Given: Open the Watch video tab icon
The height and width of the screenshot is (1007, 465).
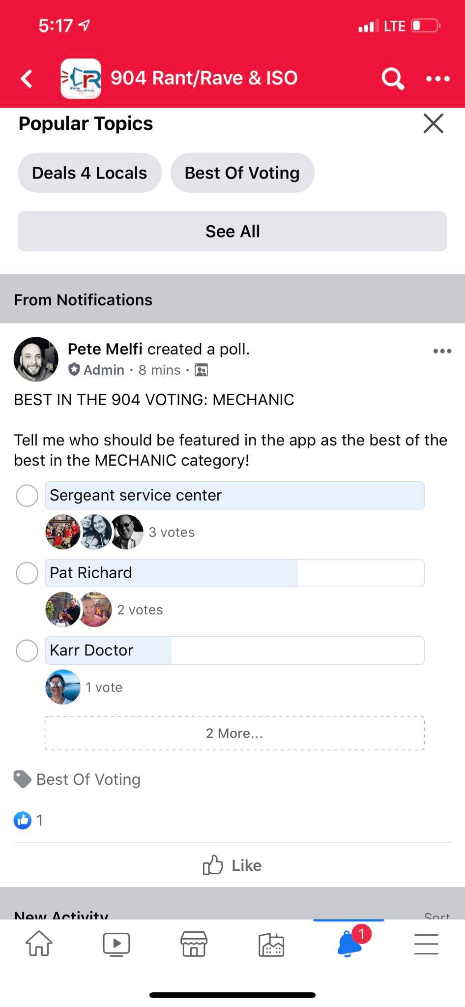Looking at the screenshot, I should pyautogui.click(x=116, y=944).
